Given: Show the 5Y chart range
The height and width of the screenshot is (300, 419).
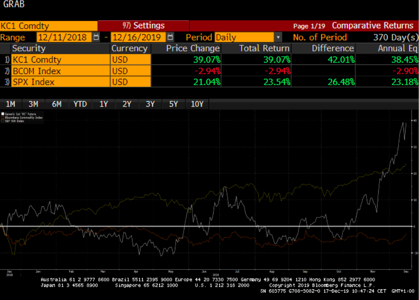Looking at the screenshot, I should [x=173, y=104].
